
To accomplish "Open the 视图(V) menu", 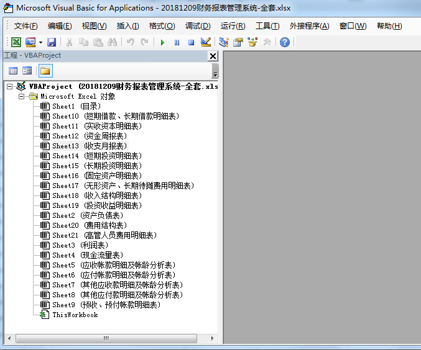I will [x=94, y=26].
